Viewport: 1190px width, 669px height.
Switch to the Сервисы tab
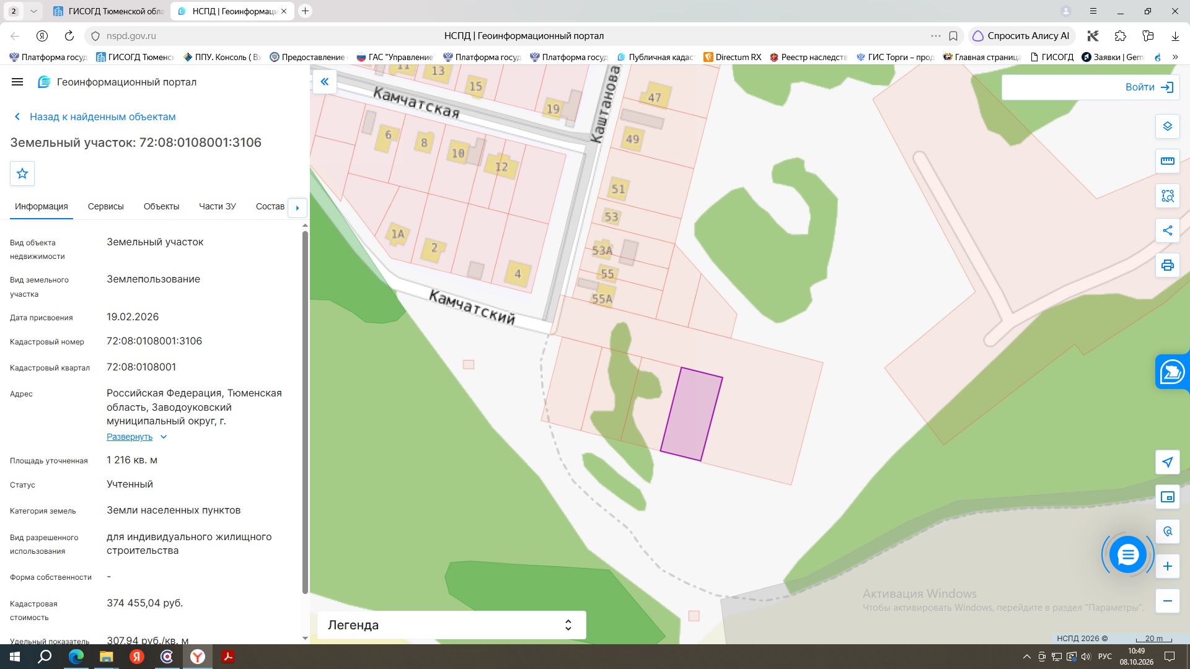pos(105,206)
